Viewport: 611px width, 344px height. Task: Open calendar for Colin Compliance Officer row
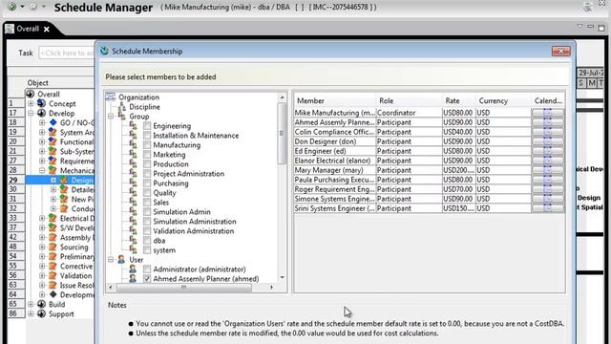(547, 132)
